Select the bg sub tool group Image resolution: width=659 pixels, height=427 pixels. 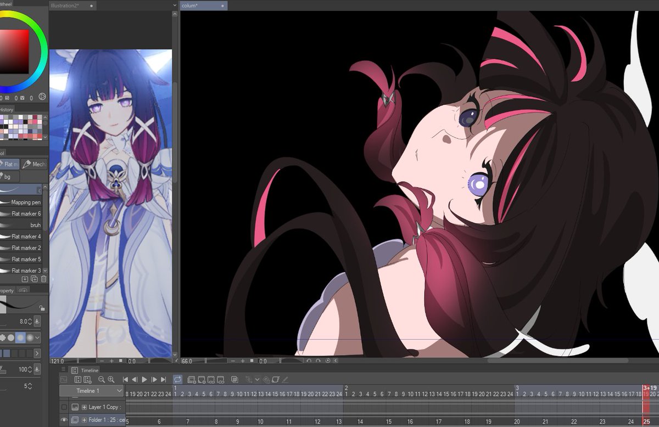click(9, 177)
